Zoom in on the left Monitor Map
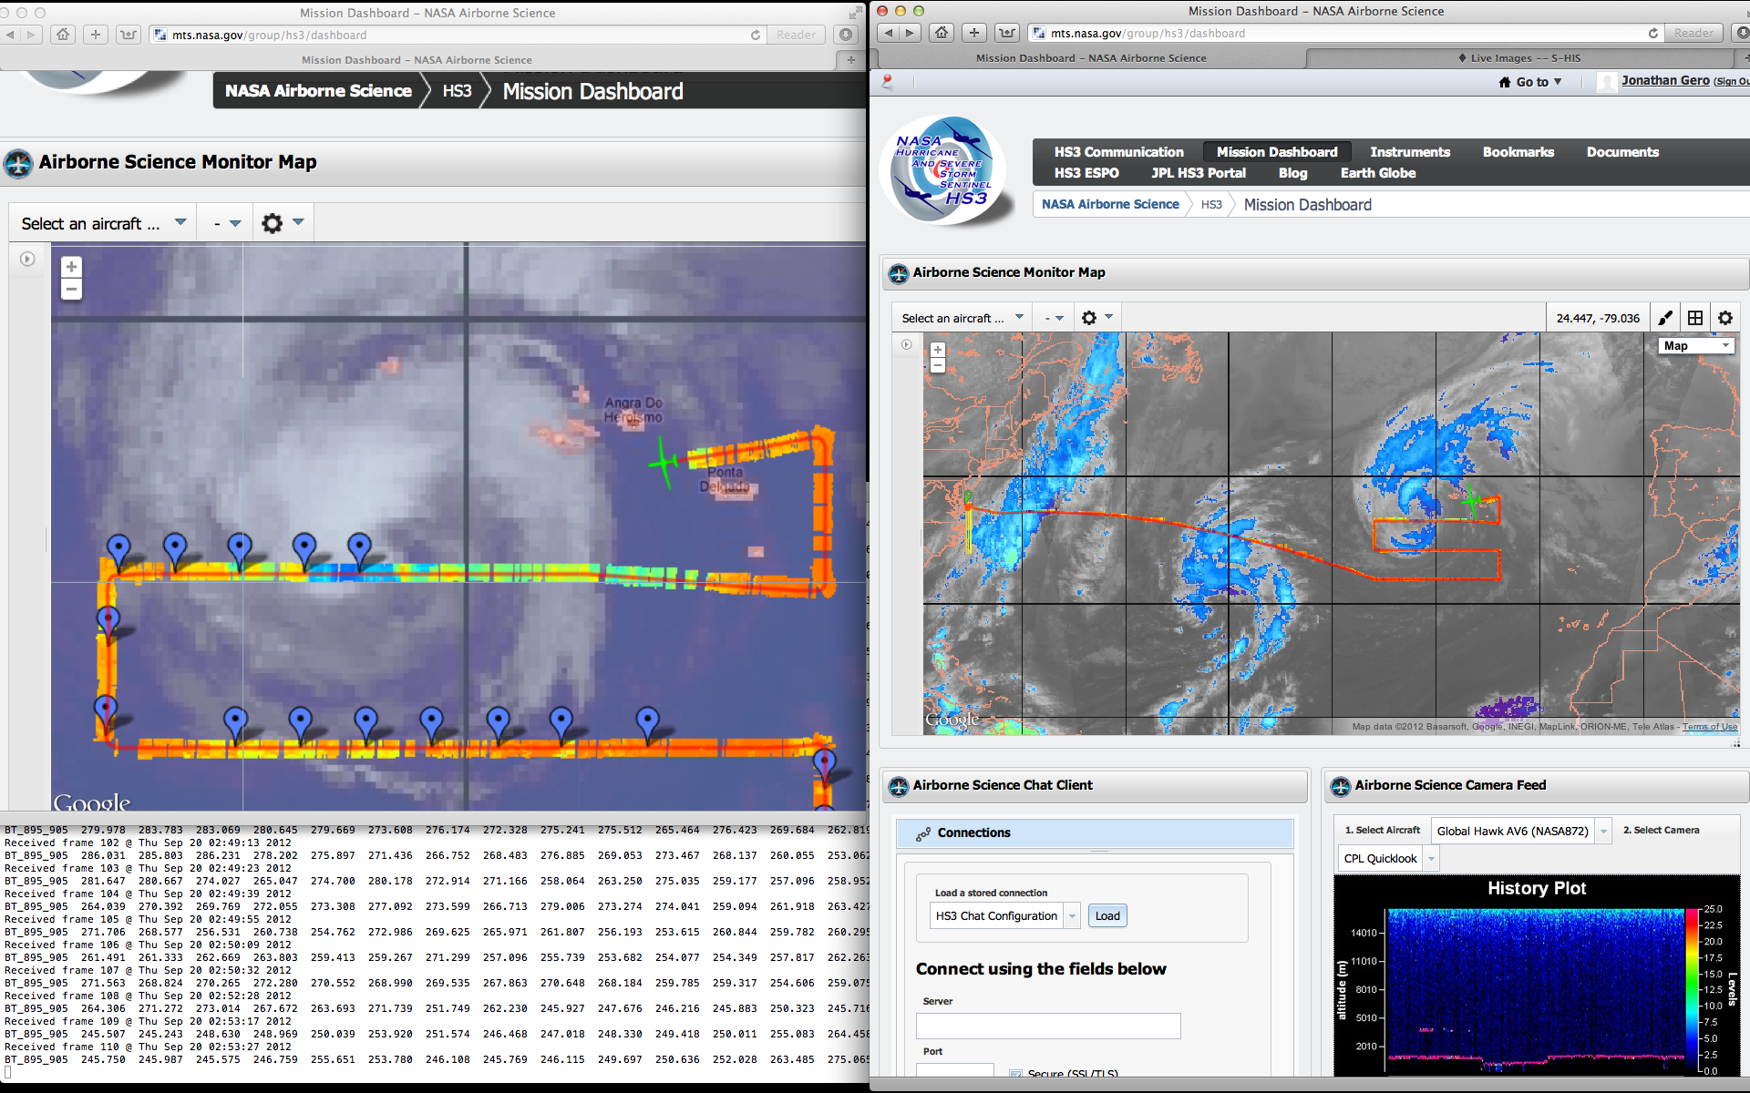 [71, 267]
